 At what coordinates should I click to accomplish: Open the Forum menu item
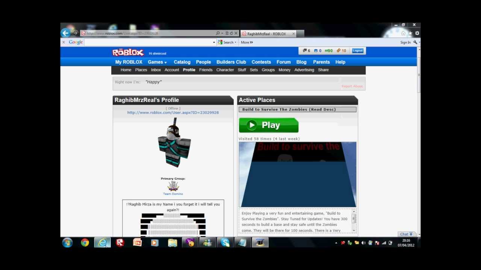284,62
